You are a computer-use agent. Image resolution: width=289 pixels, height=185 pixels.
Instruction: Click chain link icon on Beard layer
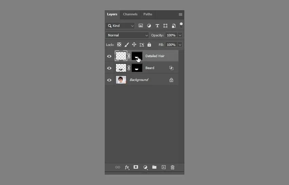coord(129,68)
